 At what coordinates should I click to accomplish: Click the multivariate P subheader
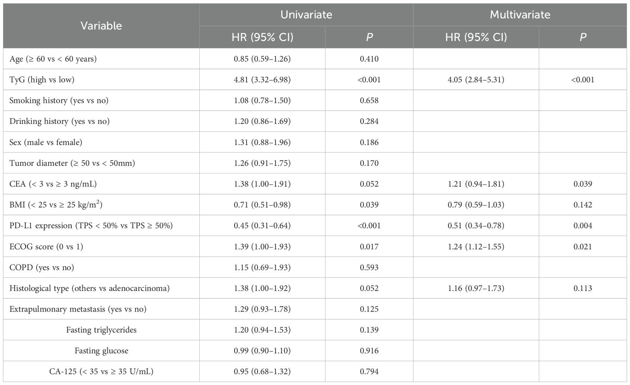pos(583,37)
